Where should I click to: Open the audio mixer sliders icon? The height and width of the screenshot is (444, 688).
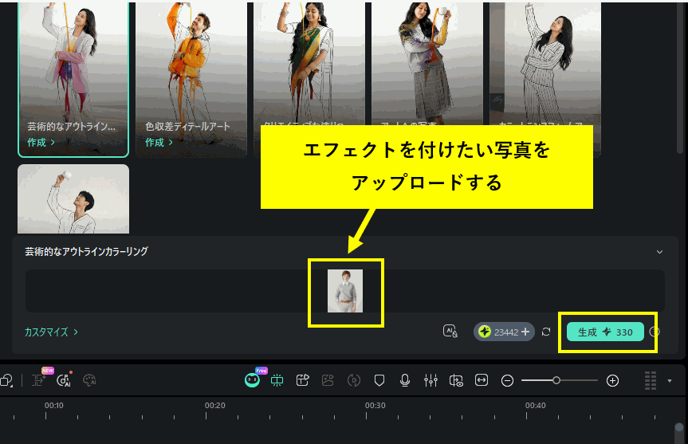[430, 380]
